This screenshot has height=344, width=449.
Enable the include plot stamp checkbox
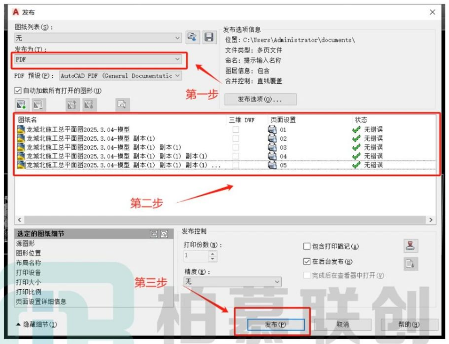pyautogui.click(x=307, y=246)
